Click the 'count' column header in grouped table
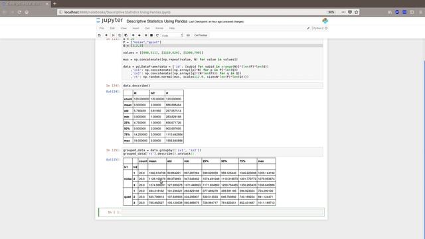Viewport: 425px width, 239px height. click(x=143, y=161)
